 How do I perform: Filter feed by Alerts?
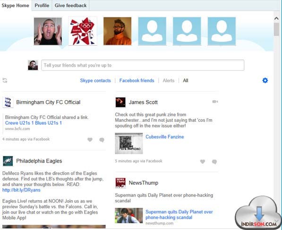[169, 81]
